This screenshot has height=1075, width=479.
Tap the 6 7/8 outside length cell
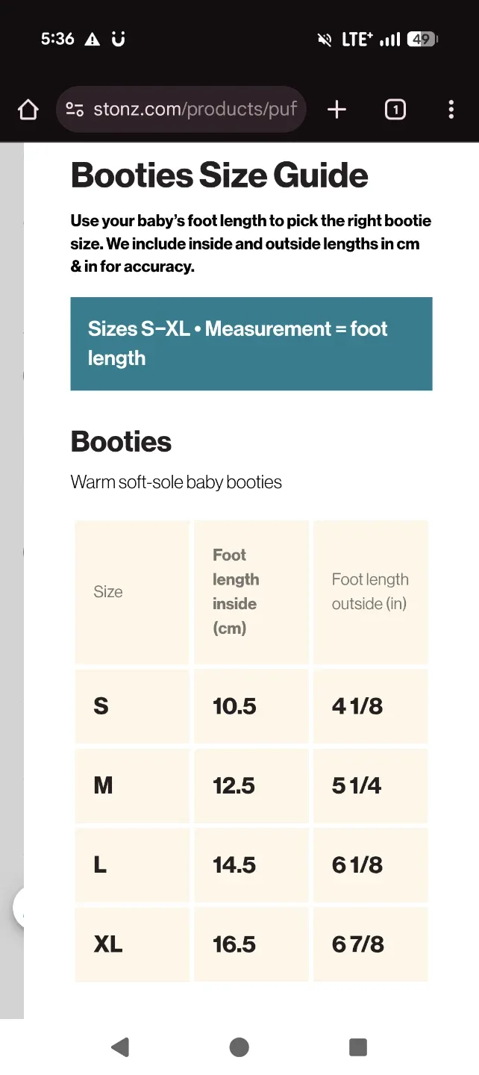click(x=358, y=944)
